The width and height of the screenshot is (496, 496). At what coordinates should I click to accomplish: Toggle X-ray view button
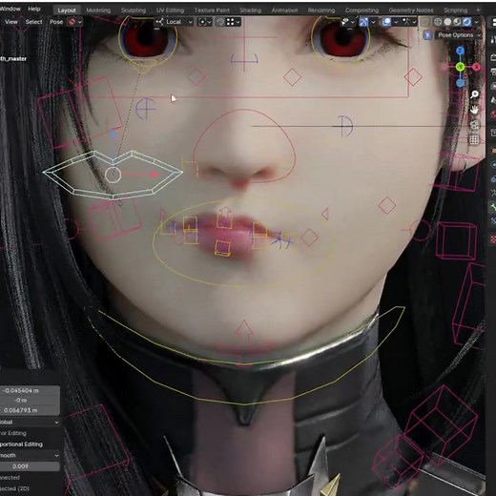[x=424, y=22]
